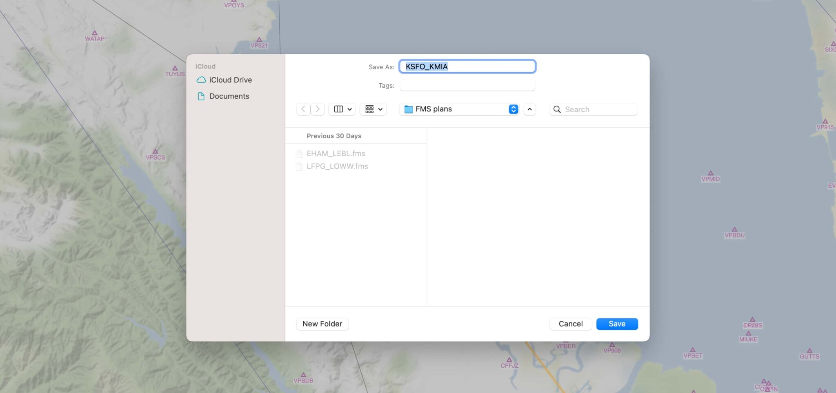This screenshot has height=393, width=836.
Task: Open the FMS plans location dropdown
Action: pyautogui.click(x=513, y=109)
